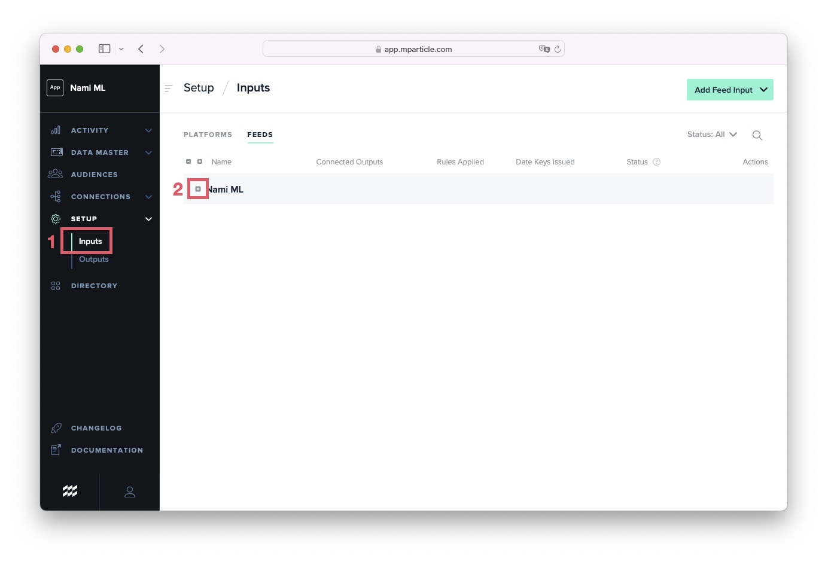Click the Actions column header

tap(755, 161)
